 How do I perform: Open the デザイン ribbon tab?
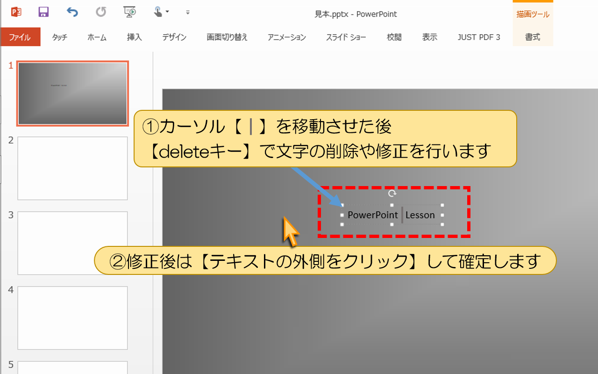174,37
